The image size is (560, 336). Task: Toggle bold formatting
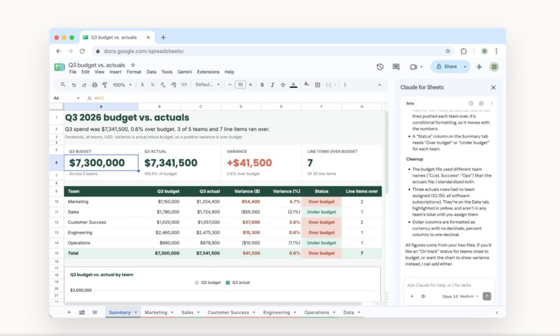click(x=262, y=85)
